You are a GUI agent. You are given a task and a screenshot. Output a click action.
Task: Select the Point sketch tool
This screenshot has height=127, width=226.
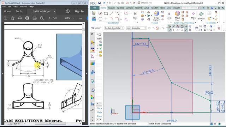106,19
